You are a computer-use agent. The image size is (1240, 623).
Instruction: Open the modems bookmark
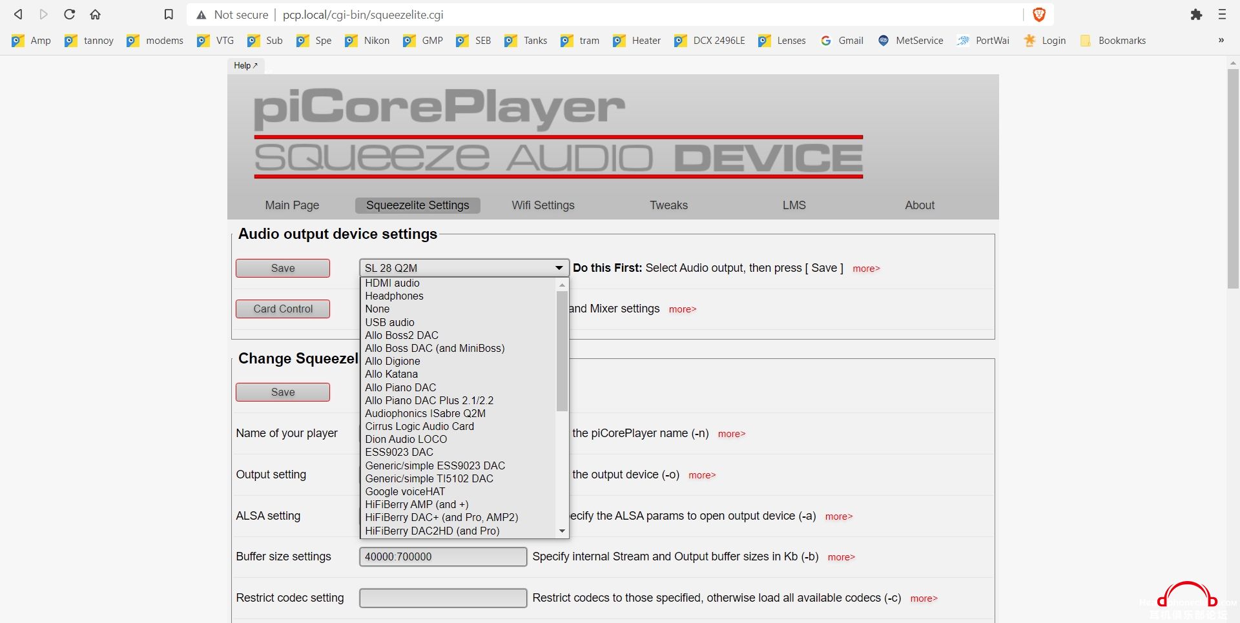tap(155, 41)
